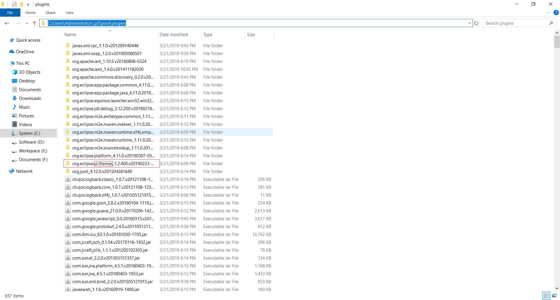The width and height of the screenshot is (560, 300).
Task: Open the recent locations dropdown
Action: pos(27,23)
